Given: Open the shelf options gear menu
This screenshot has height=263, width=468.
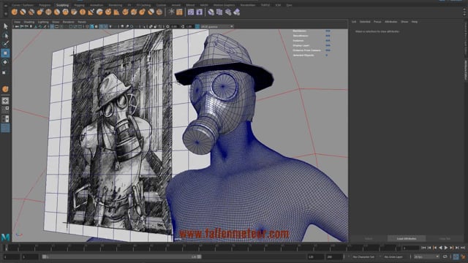Looking at the screenshot, I should coord(6,13).
